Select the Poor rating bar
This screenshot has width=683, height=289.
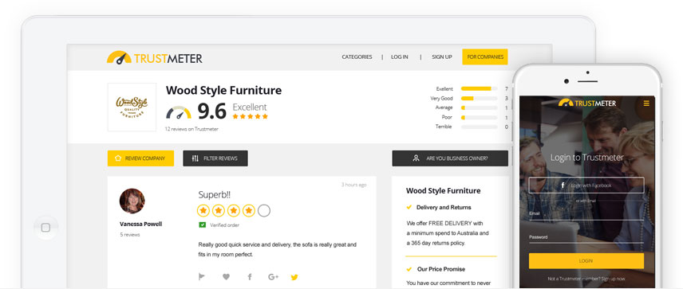480,117
